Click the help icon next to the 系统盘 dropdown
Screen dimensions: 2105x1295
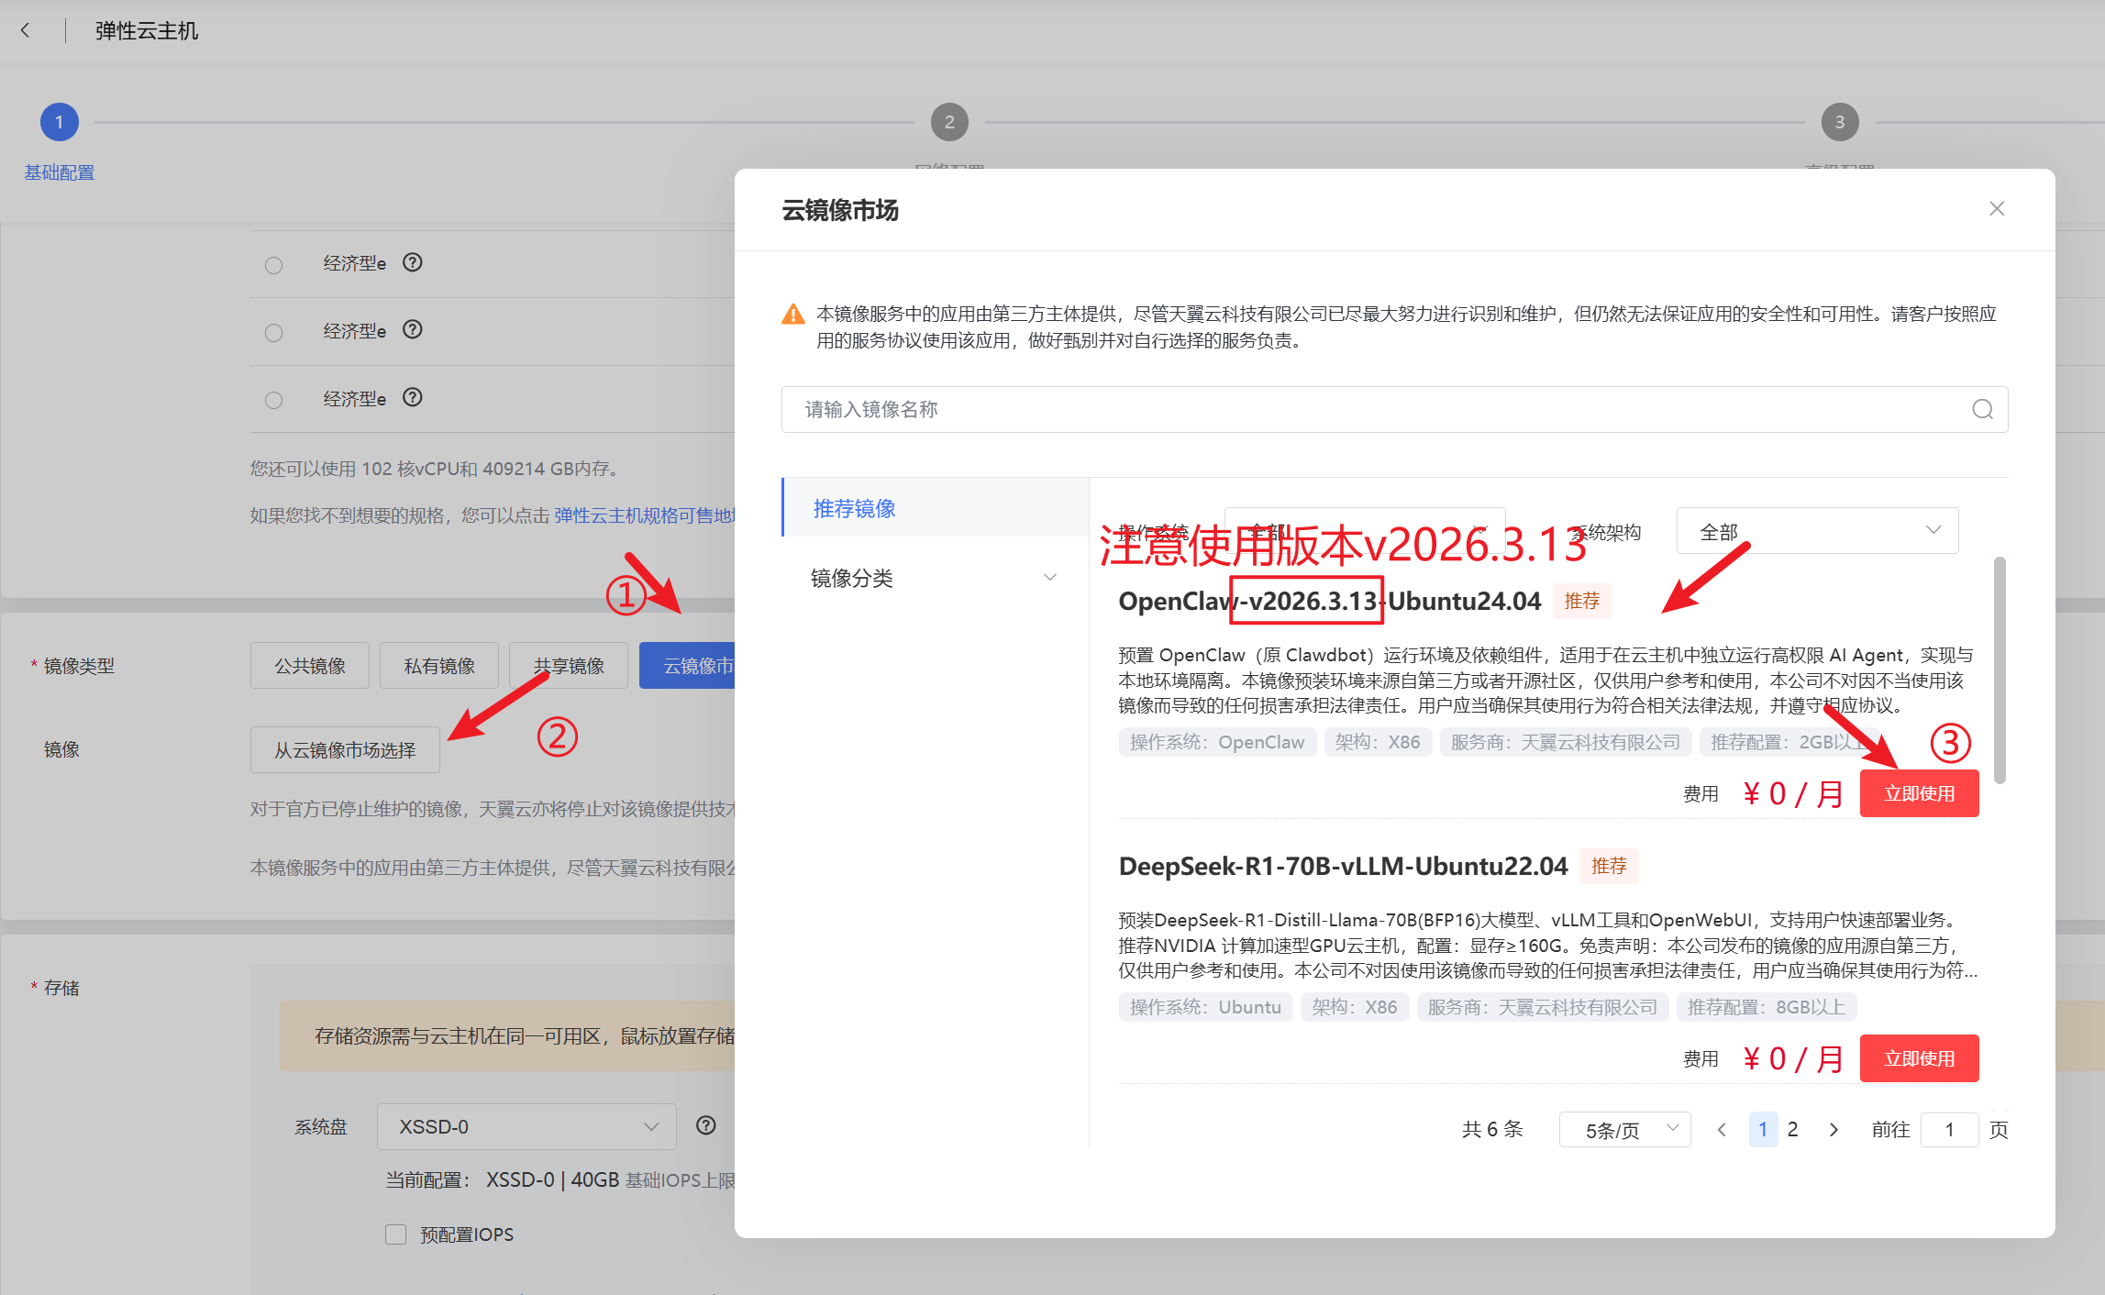(705, 1125)
